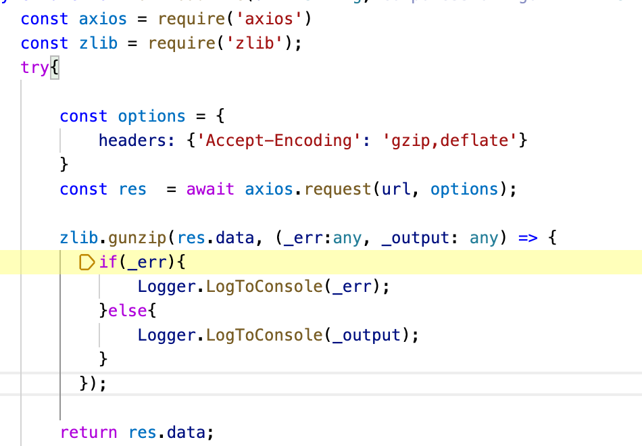Click the request method on axios.request
642x446 pixels.
(x=338, y=189)
